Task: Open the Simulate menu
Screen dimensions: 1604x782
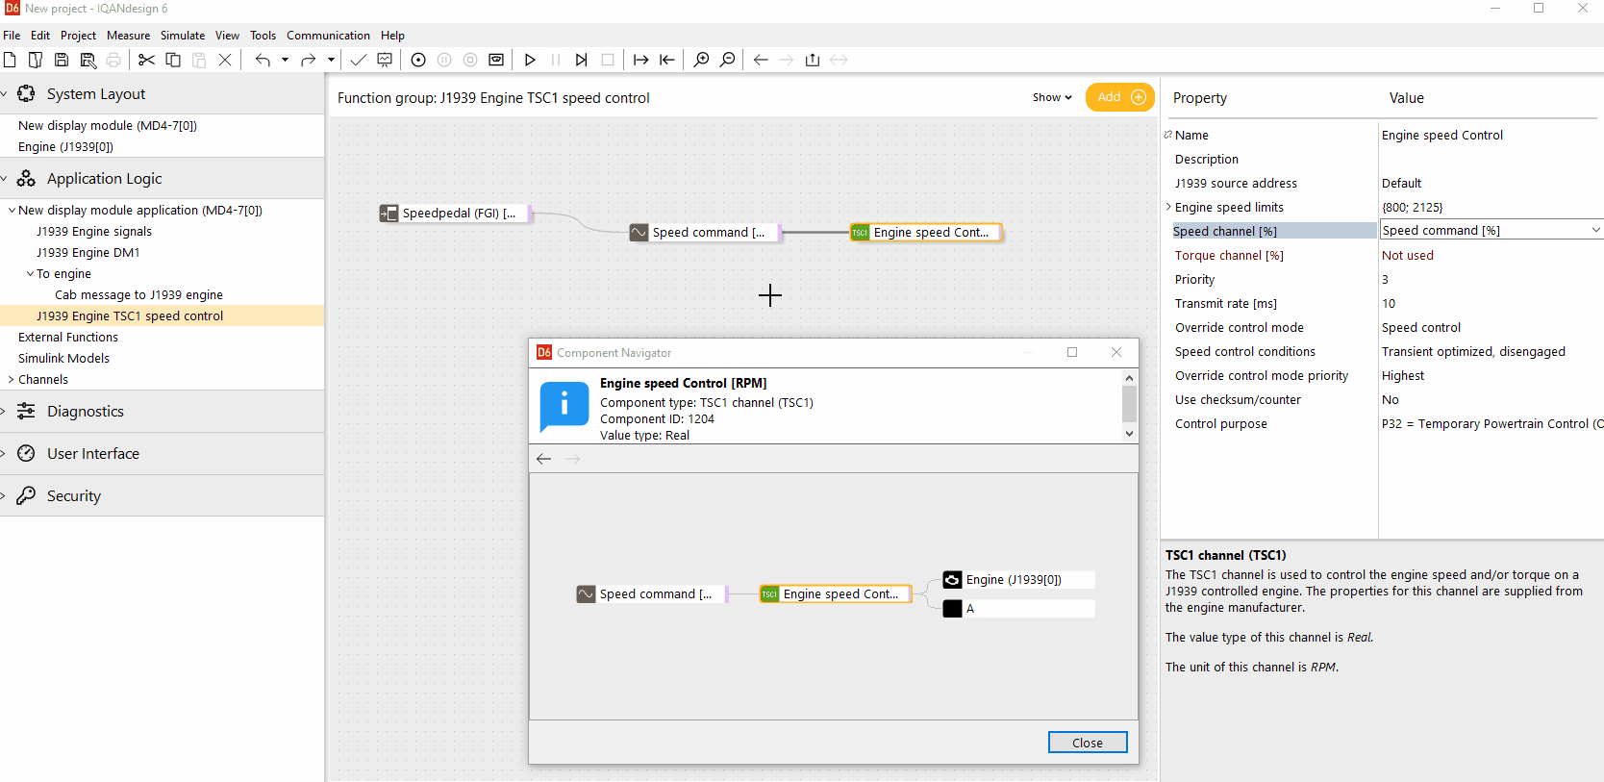Action: [183, 36]
